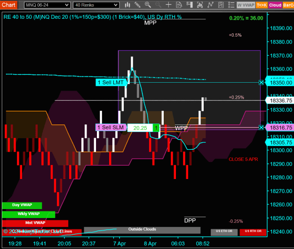Toggle the US ETH OR button
The image size is (294, 249).
224,232
